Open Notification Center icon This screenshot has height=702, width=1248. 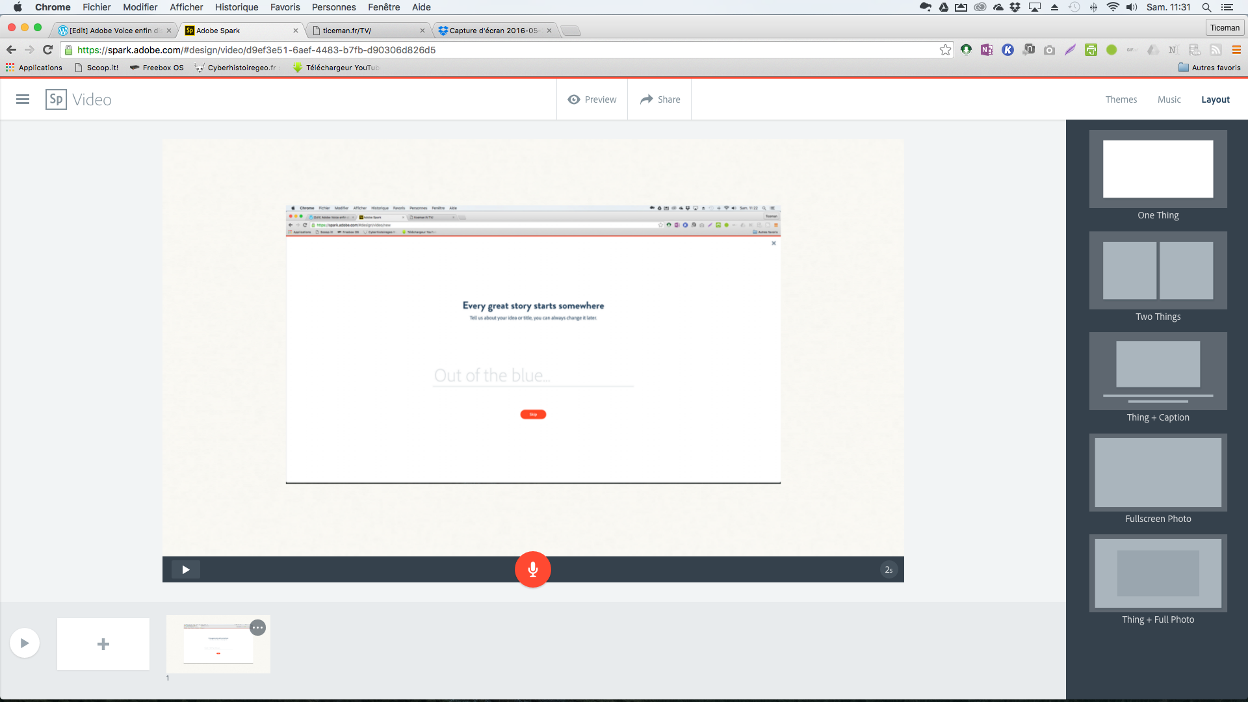[1227, 7]
